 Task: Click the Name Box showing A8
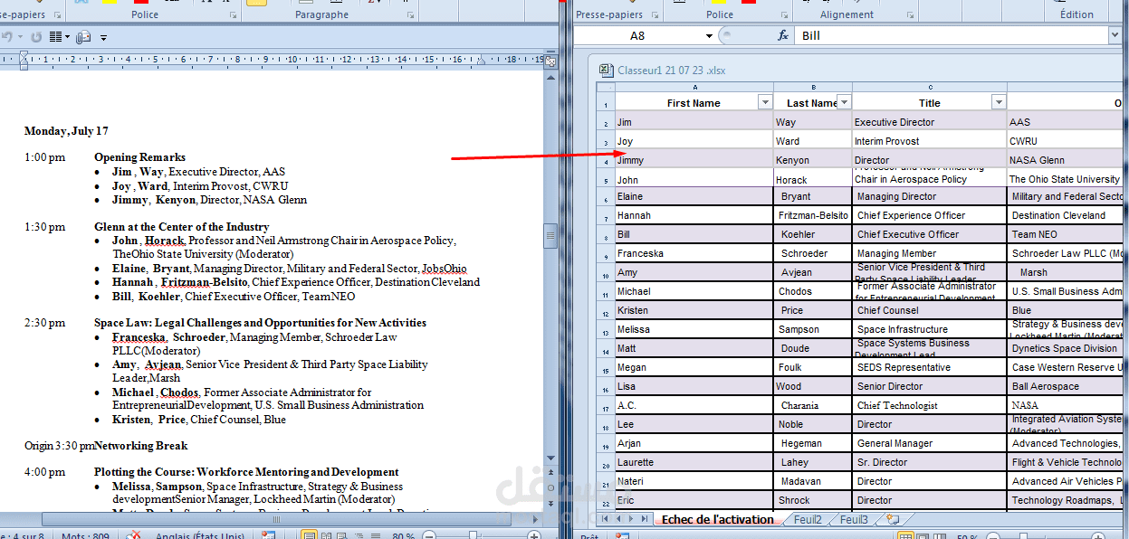pos(638,35)
